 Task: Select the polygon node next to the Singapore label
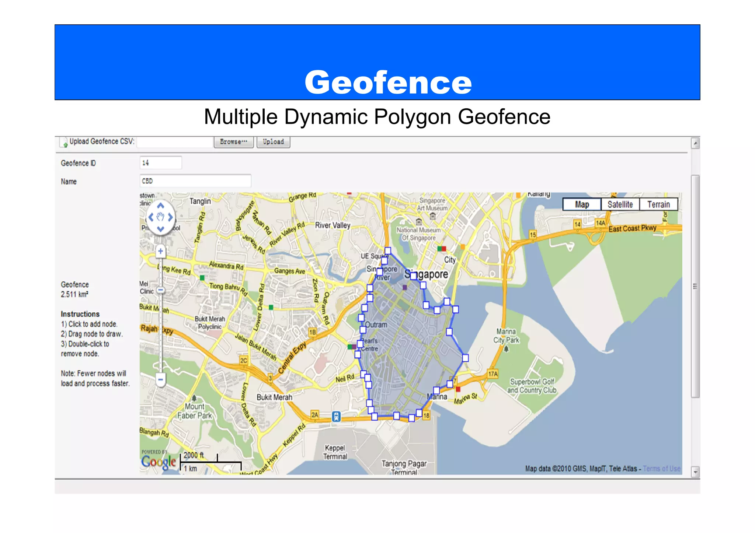(x=414, y=276)
